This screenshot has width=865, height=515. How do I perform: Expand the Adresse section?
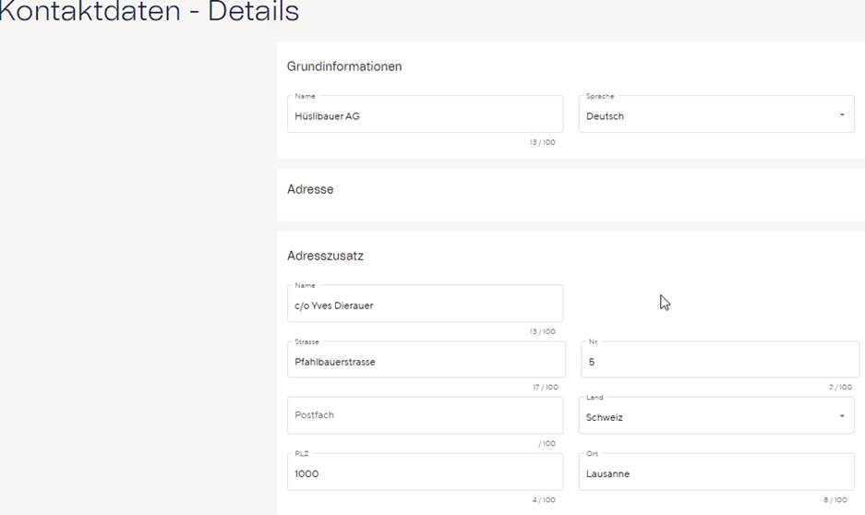310,189
